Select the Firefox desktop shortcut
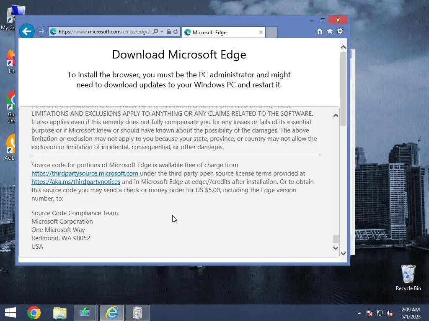 (x=11, y=61)
